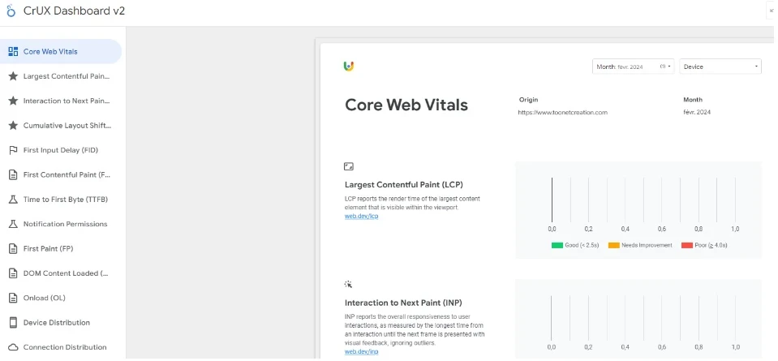The image size is (778, 361).
Task: Click the flask icon for Time to First Byte
Action: (x=13, y=199)
